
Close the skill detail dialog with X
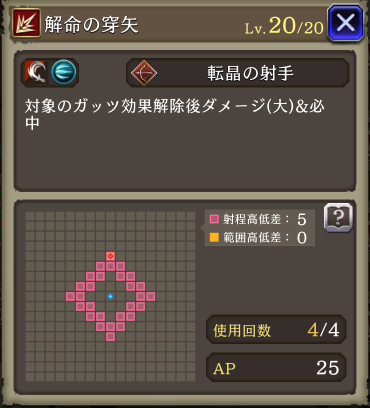coord(345,23)
